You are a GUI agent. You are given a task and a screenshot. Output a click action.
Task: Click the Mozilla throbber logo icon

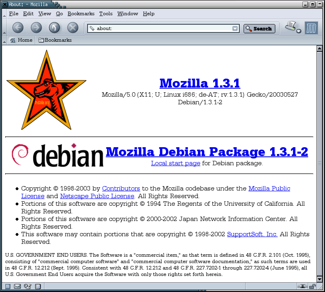311,28
